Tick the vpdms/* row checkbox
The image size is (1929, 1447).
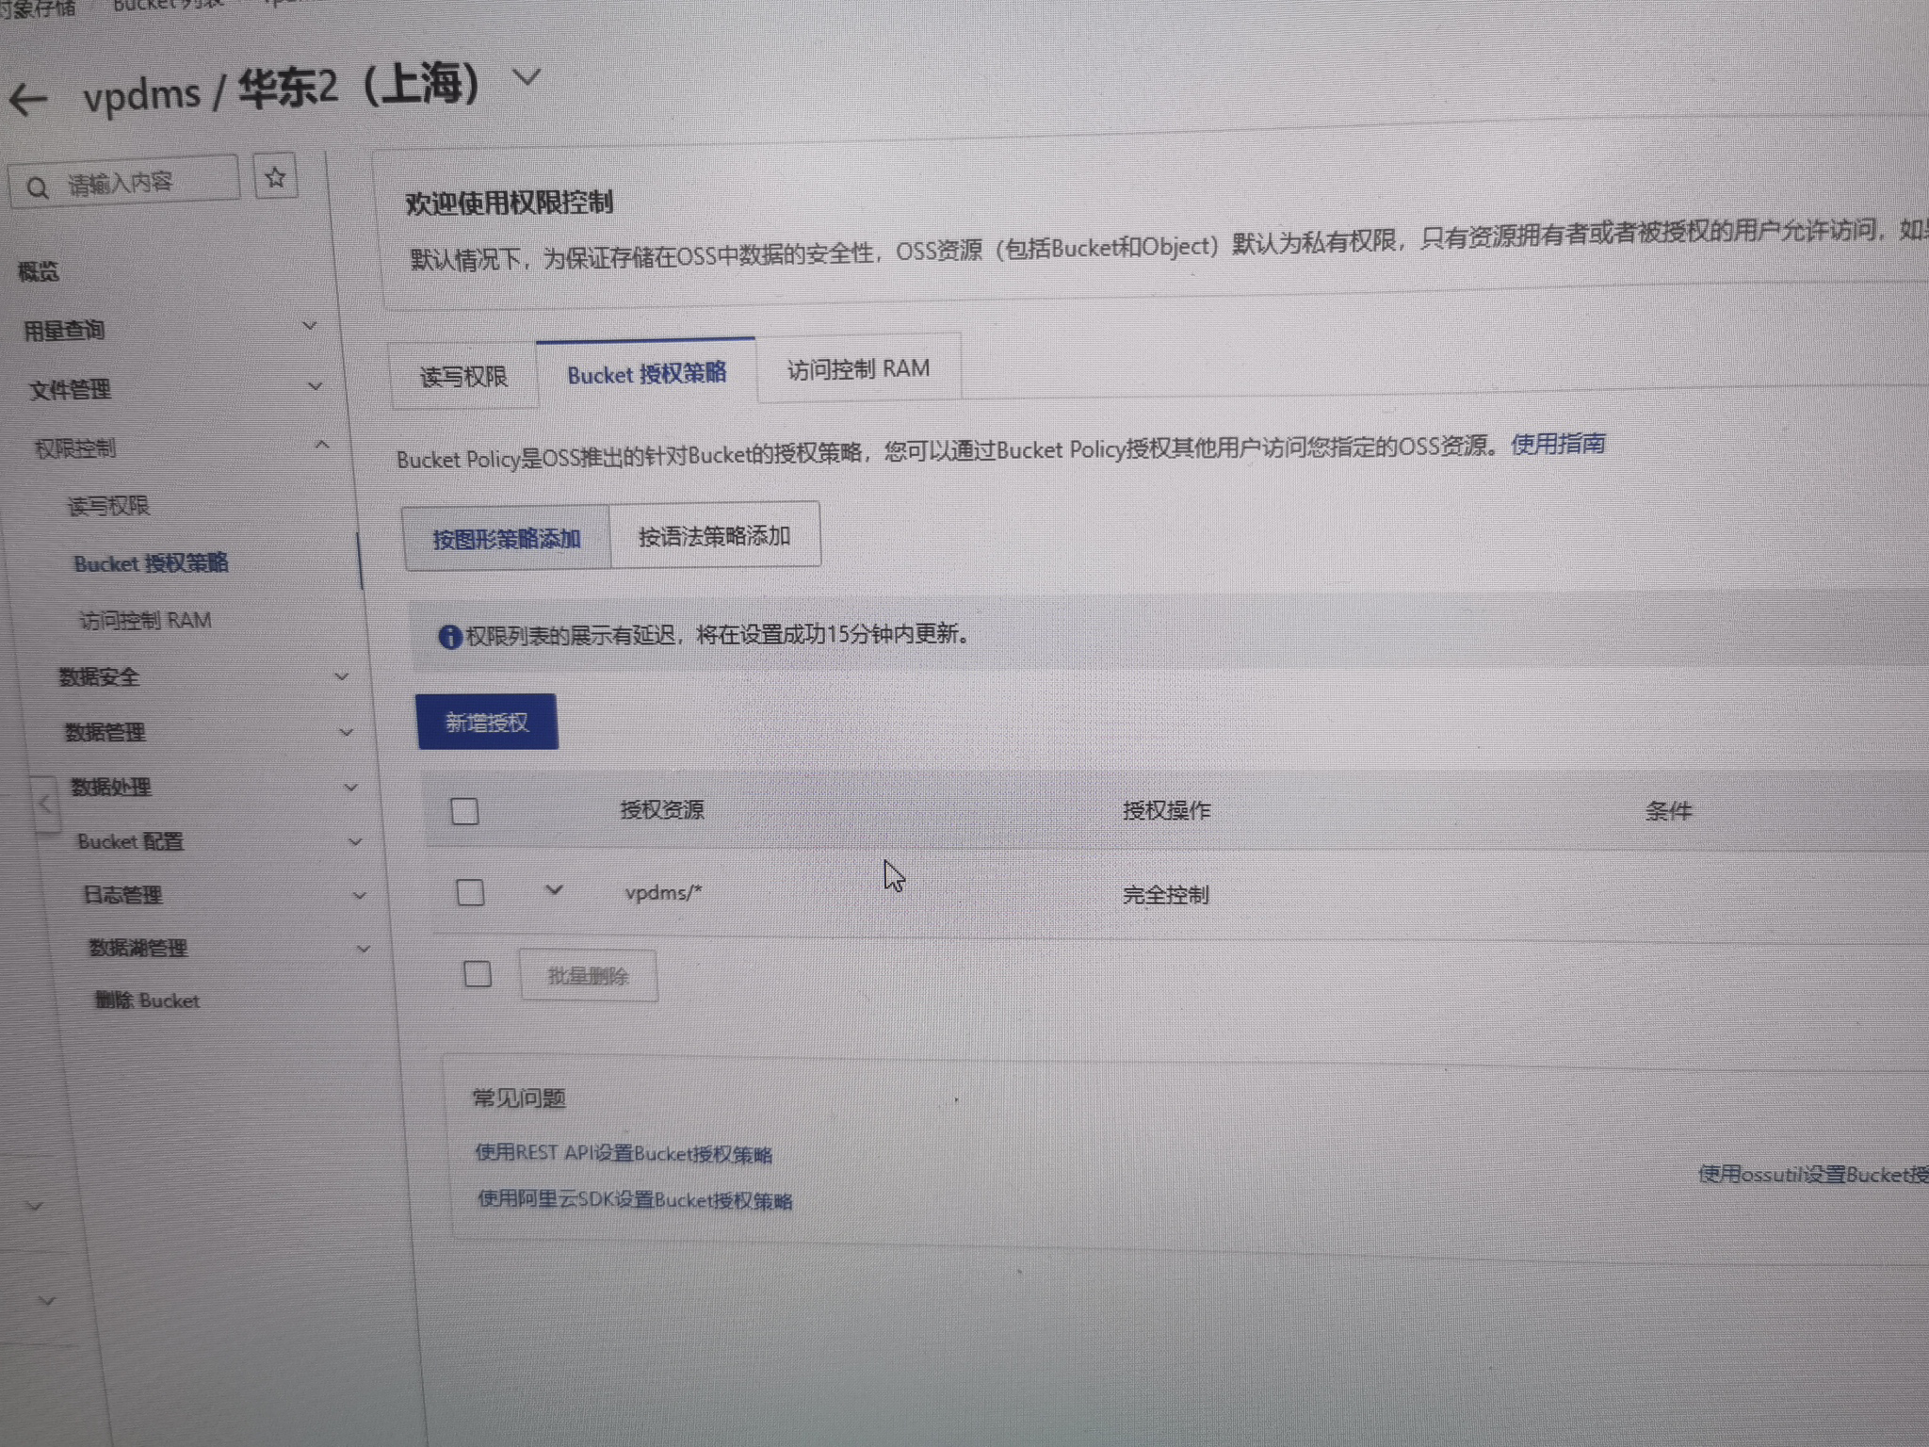[x=470, y=892]
